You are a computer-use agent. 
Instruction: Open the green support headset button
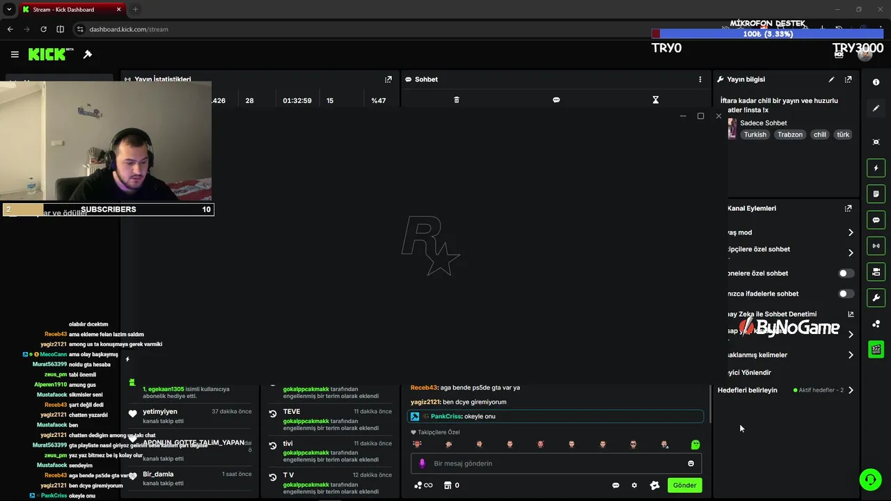click(x=869, y=479)
